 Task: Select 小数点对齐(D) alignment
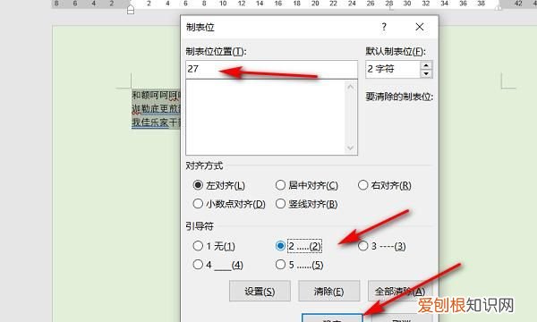click(x=229, y=204)
